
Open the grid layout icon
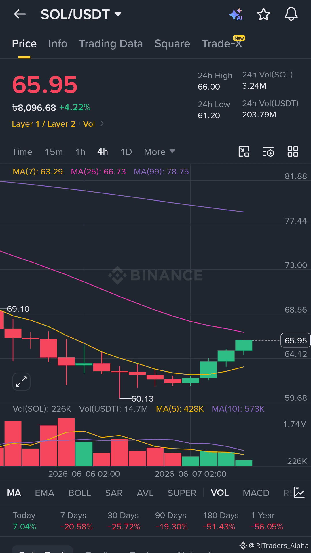coord(293,151)
